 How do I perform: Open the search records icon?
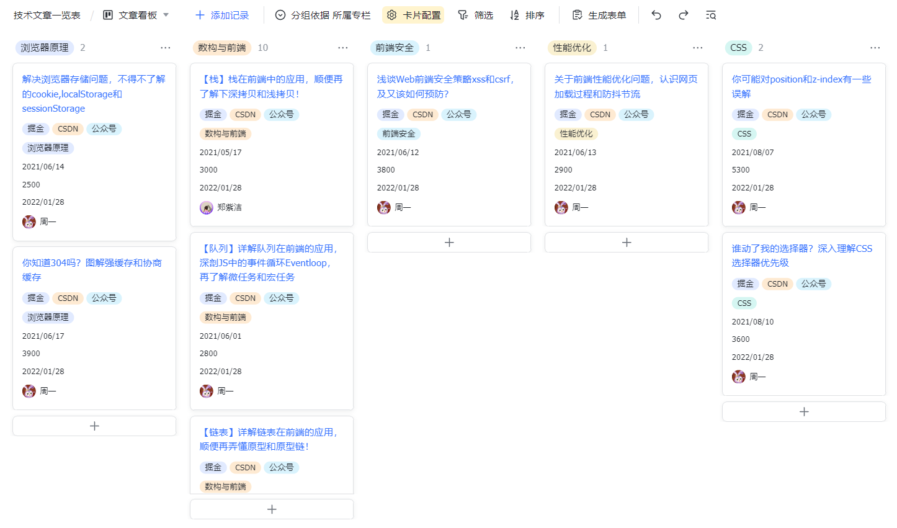711,15
